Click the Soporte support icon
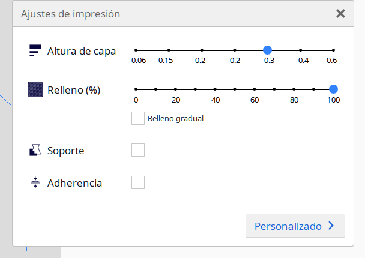Viewport: 365px width, 258px height. click(35, 150)
